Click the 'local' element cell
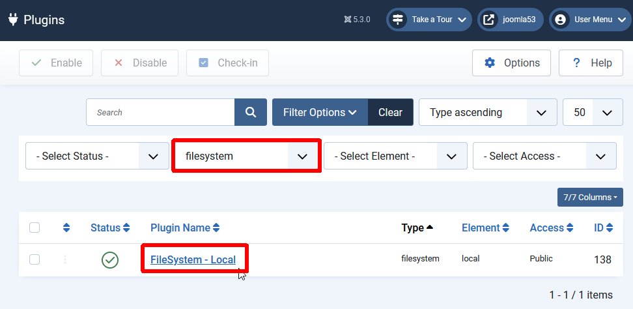 [471, 259]
